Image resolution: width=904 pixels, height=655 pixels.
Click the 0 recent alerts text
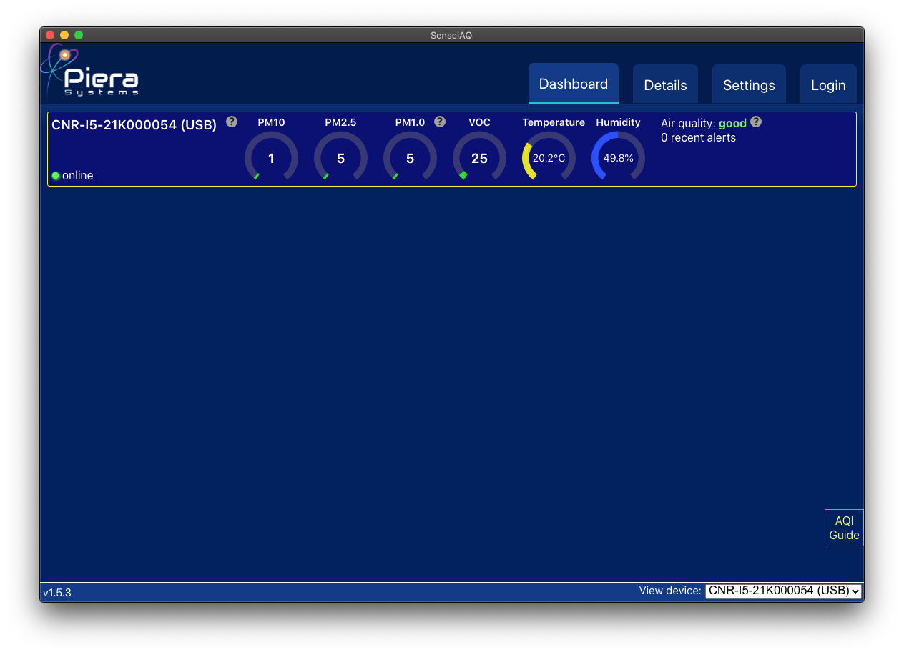(x=698, y=138)
